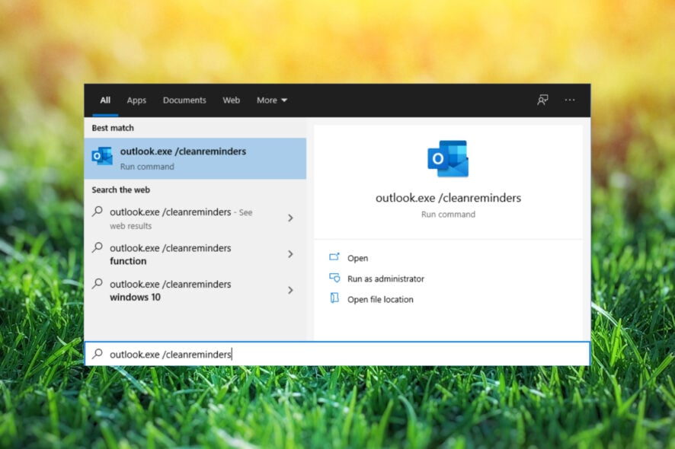The height and width of the screenshot is (449, 675).
Task: Click the Open file location icon
Action: [x=334, y=299]
